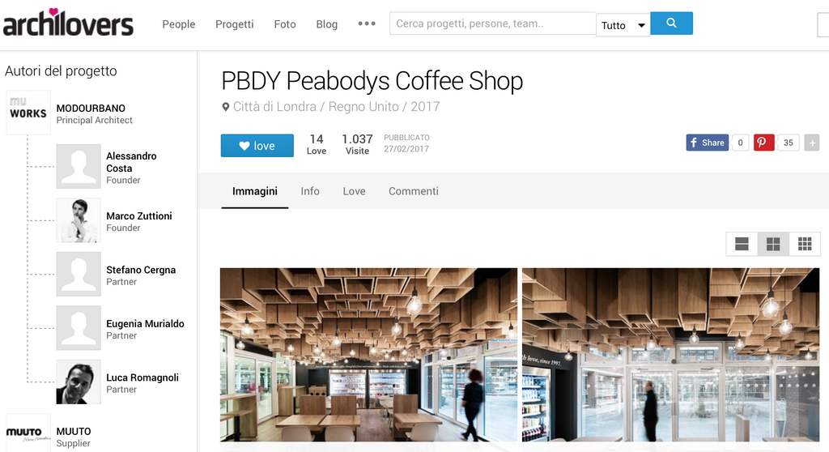Open Luca Romagnoli's profile photo

coord(79,382)
